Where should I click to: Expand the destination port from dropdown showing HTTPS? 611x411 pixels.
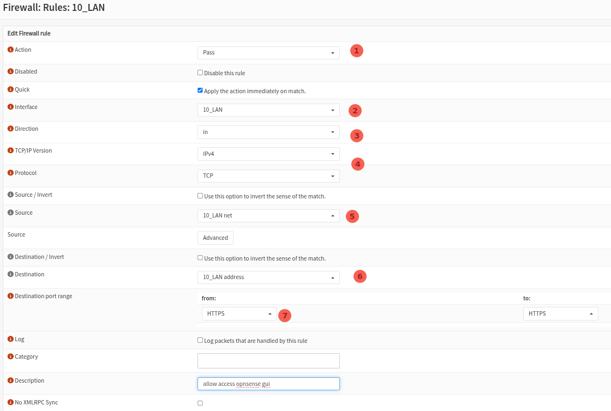click(239, 313)
